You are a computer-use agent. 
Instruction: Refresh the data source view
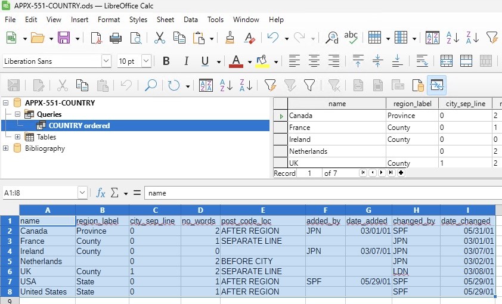point(174,85)
